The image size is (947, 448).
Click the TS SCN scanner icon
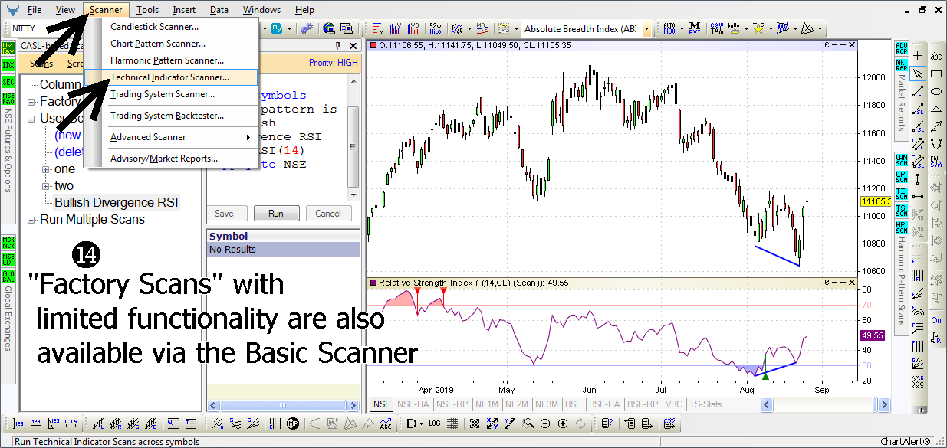pyautogui.click(x=902, y=210)
